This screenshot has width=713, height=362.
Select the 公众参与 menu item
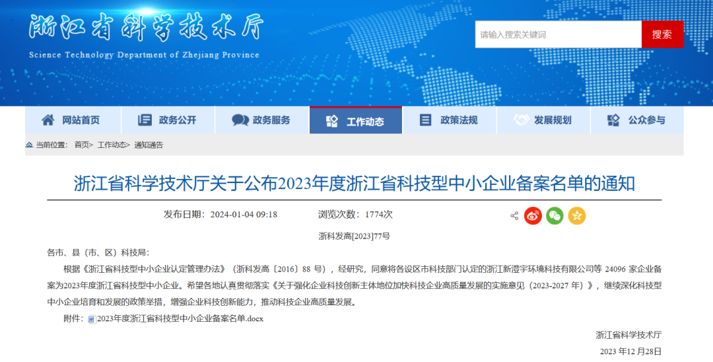636,120
